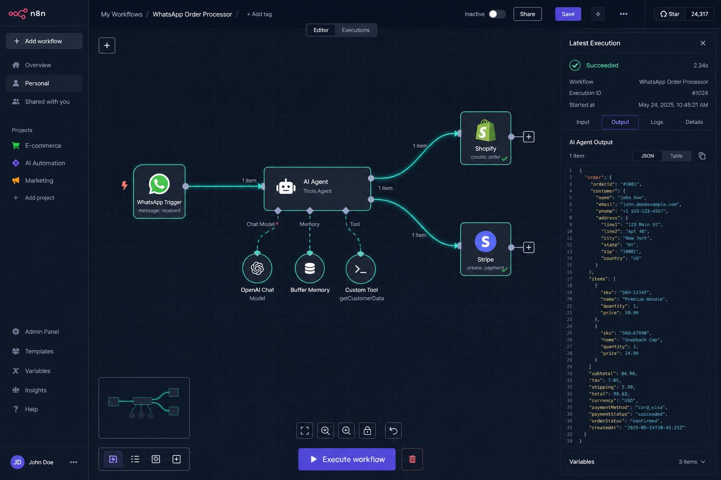Click the GitHub Star button
The width and height of the screenshot is (721, 480).
tap(670, 14)
